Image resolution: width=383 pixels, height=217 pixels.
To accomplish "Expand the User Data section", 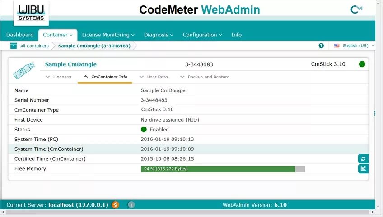I will pyautogui.click(x=154, y=77).
